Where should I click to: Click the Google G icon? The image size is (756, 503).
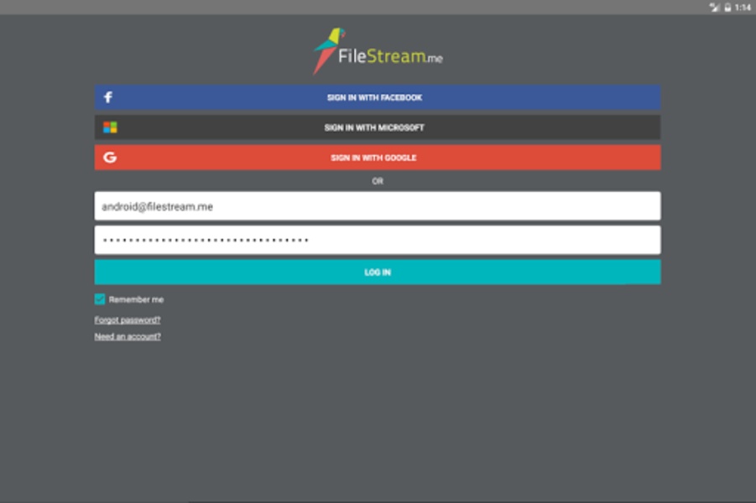click(110, 158)
